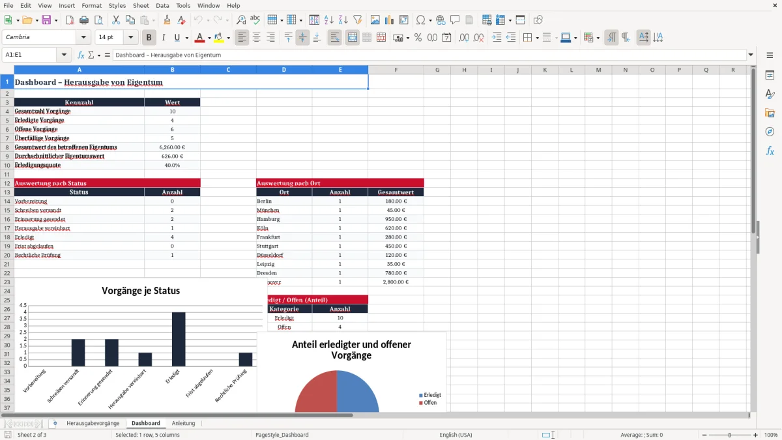Click the Function Wizard fx icon
Viewport: 782px width, 440px height.
81,55
